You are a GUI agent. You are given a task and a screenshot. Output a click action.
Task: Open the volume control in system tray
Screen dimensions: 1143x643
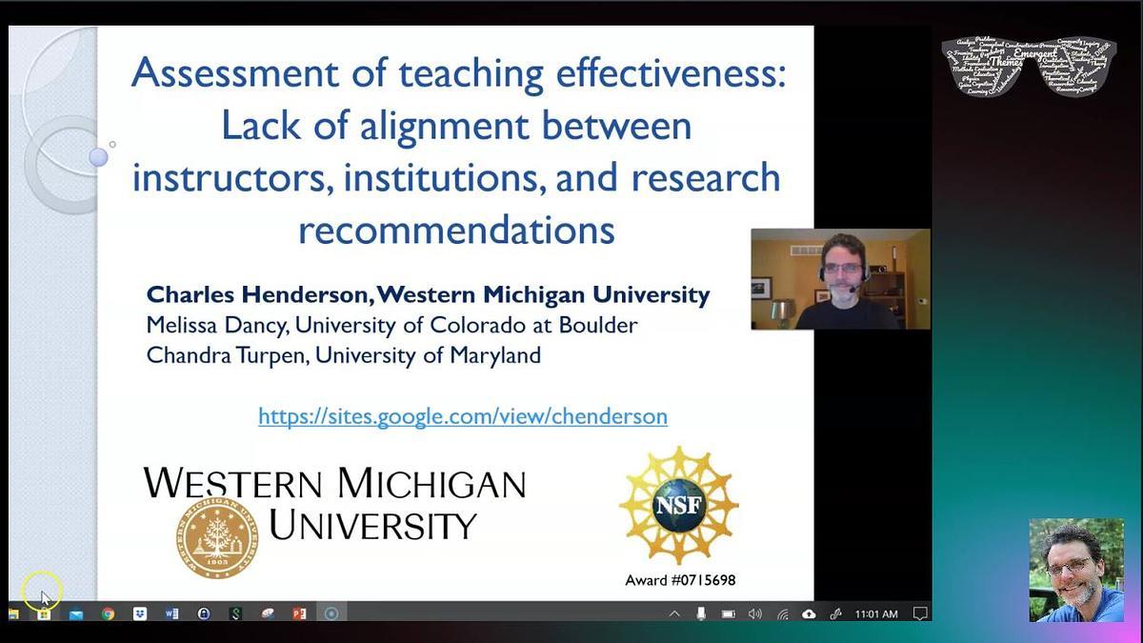pyautogui.click(x=754, y=614)
